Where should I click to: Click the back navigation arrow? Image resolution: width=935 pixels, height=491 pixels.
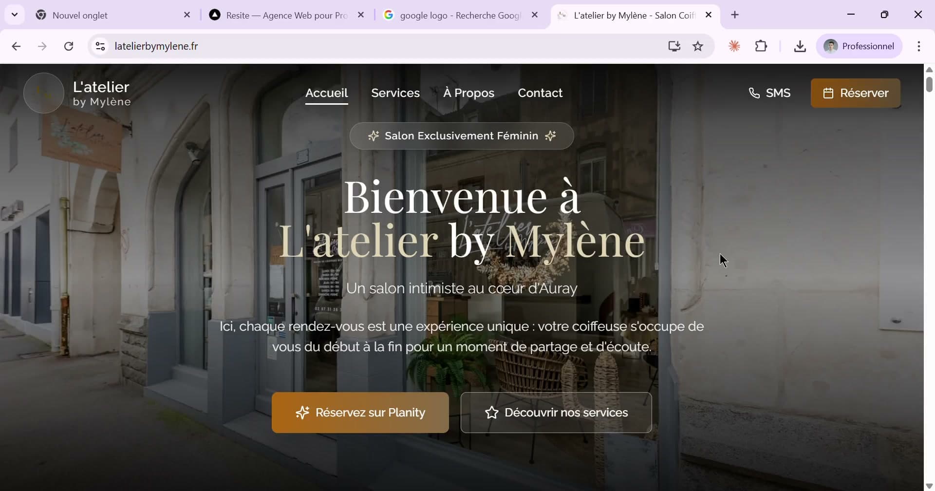pyautogui.click(x=16, y=46)
